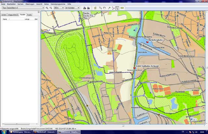This screenshot has width=208, height=134.
Task: Switch to the Tracks tab
Action: click(x=29, y=15)
